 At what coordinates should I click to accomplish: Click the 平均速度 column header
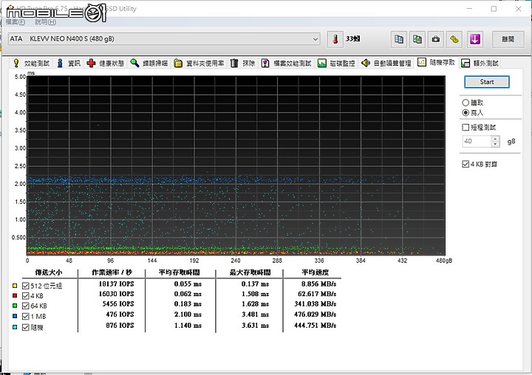pos(316,272)
